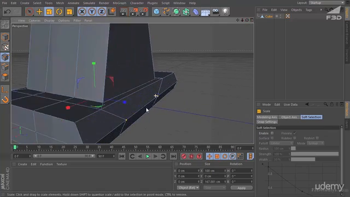Open the Simulate menu
Image resolution: width=350 pixels, height=197 pixels.
(x=89, y=3)
